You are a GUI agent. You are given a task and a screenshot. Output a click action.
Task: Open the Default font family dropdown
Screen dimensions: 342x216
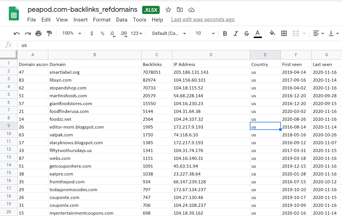coord(169,34)
